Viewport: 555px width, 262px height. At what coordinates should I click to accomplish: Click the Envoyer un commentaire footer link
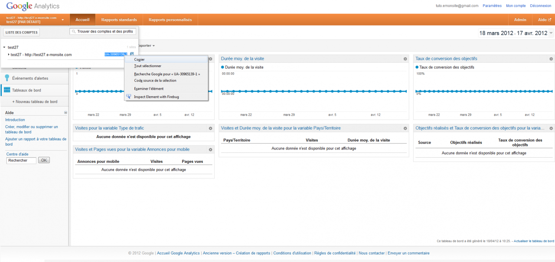[408, 253]
